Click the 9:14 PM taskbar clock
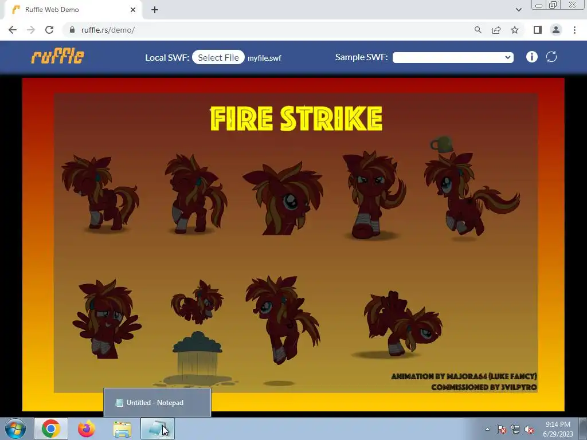 pyautogui.click(x=558, y=429)
